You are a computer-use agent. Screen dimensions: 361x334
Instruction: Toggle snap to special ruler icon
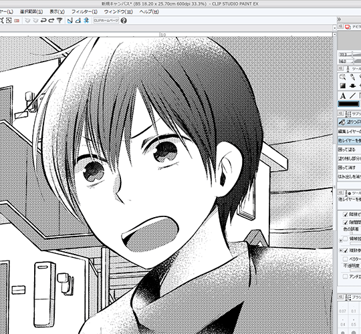(78, 21)
